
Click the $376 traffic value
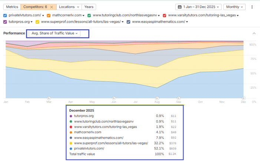tap(173, 143)
